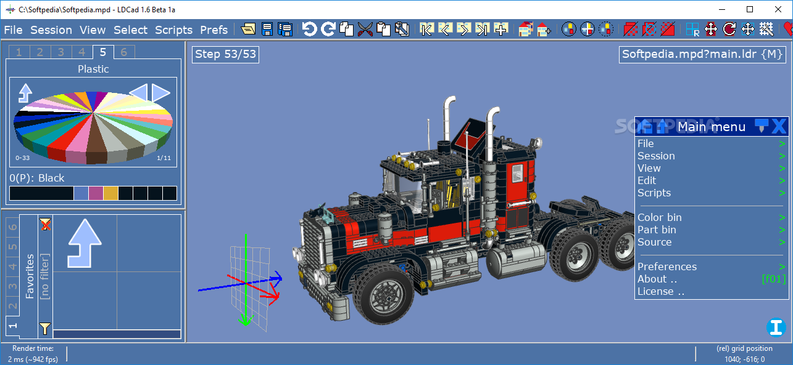The height and width of the screenshot is (365, 793).
Task: Undo the last edit
Action: coord(310,29)
